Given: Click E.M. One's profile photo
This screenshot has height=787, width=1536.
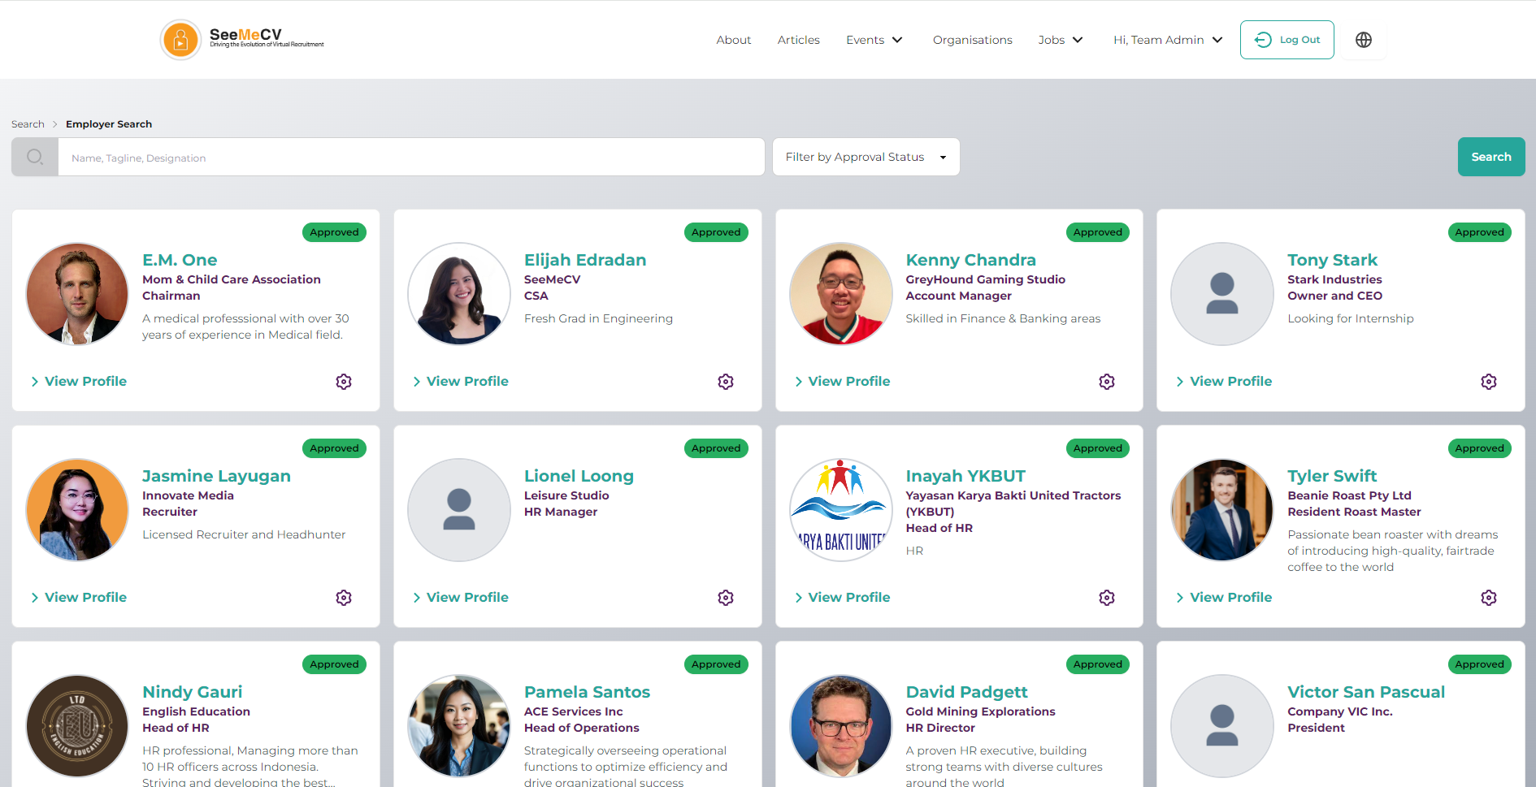Looking at the screenshot, I should [x=77, y=294].
